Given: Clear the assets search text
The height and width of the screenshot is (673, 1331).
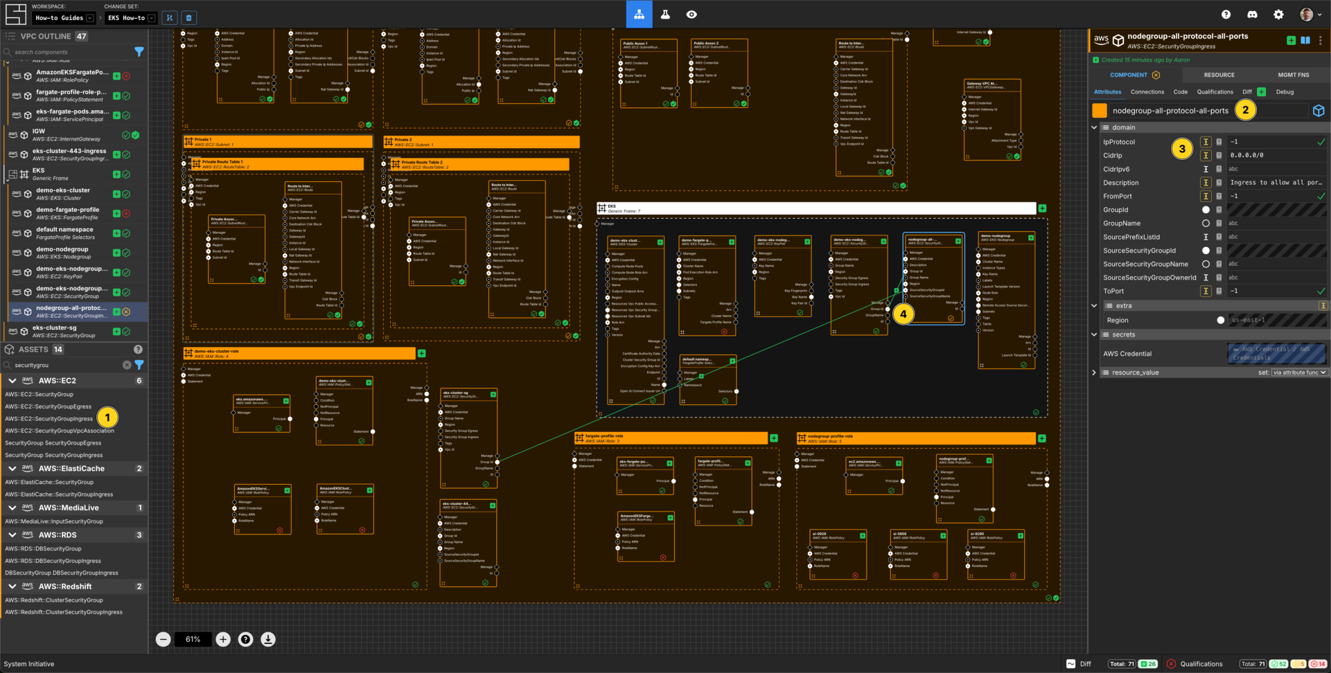Looking at the screenshot, I should click(127, 365).
